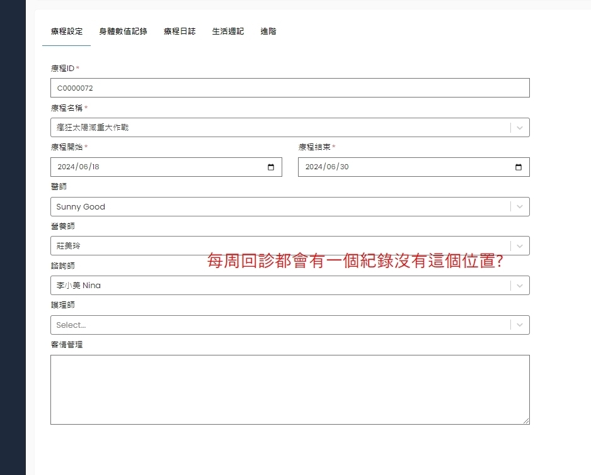Focus the 客情管理 text area
The height and width of the screenshot is (475, 591).
click(x=290, y=389)
